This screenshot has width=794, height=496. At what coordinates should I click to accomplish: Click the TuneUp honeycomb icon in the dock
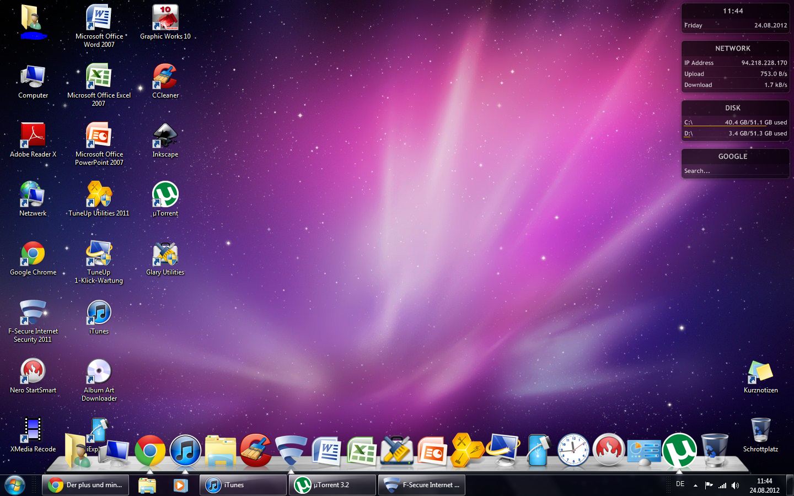click(x=467, y=450)
